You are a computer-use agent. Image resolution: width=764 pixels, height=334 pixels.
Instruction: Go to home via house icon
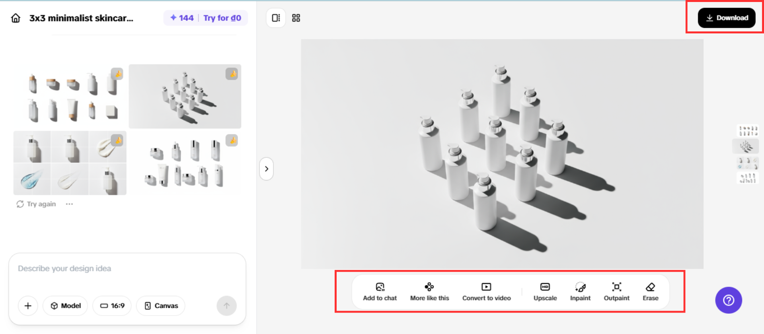click(x=16, y=18)
